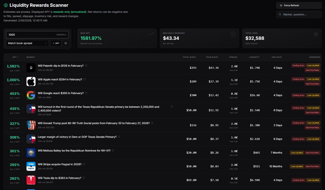Open external link for Google $350 market

pyautogui.click(x=86, y=93)
